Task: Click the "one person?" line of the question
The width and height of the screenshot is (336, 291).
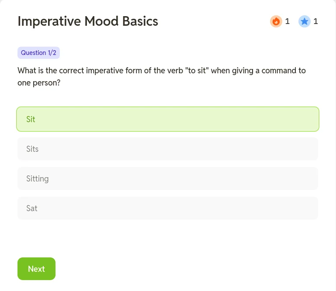Action: (39, 83)
